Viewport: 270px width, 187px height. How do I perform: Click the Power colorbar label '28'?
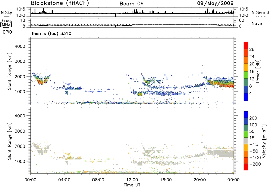[252, 49]
